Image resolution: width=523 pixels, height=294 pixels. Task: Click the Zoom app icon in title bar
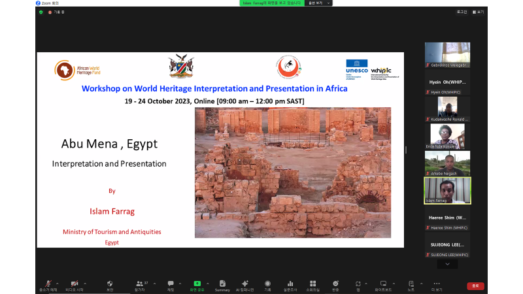point(38,3)
